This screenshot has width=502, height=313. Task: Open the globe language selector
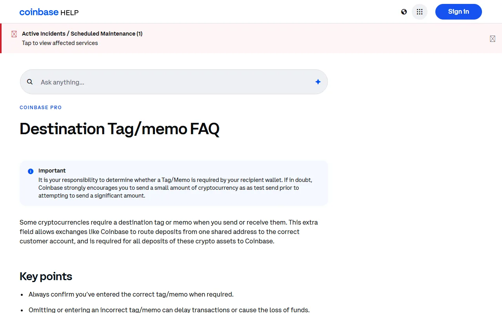pyautogui.click(x=404, y=12)
